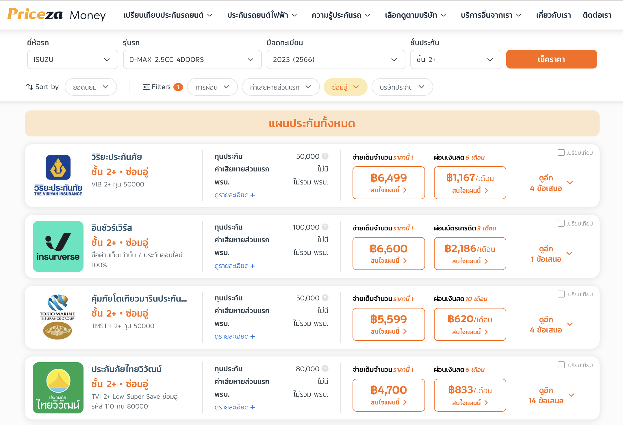Go to เกี่ยวกับเรา page
Screen dimensions: 623x425
pos(553,15)
